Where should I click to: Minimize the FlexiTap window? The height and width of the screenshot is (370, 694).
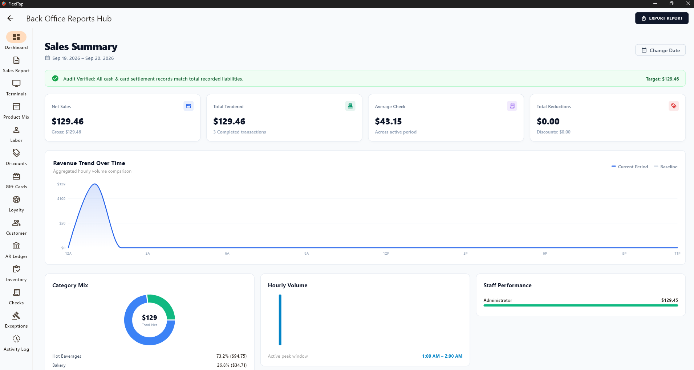(x=655, y=4)
